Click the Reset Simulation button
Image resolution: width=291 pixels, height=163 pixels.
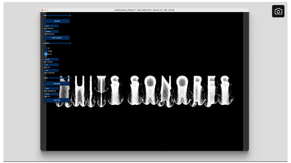tap(57, 38)
